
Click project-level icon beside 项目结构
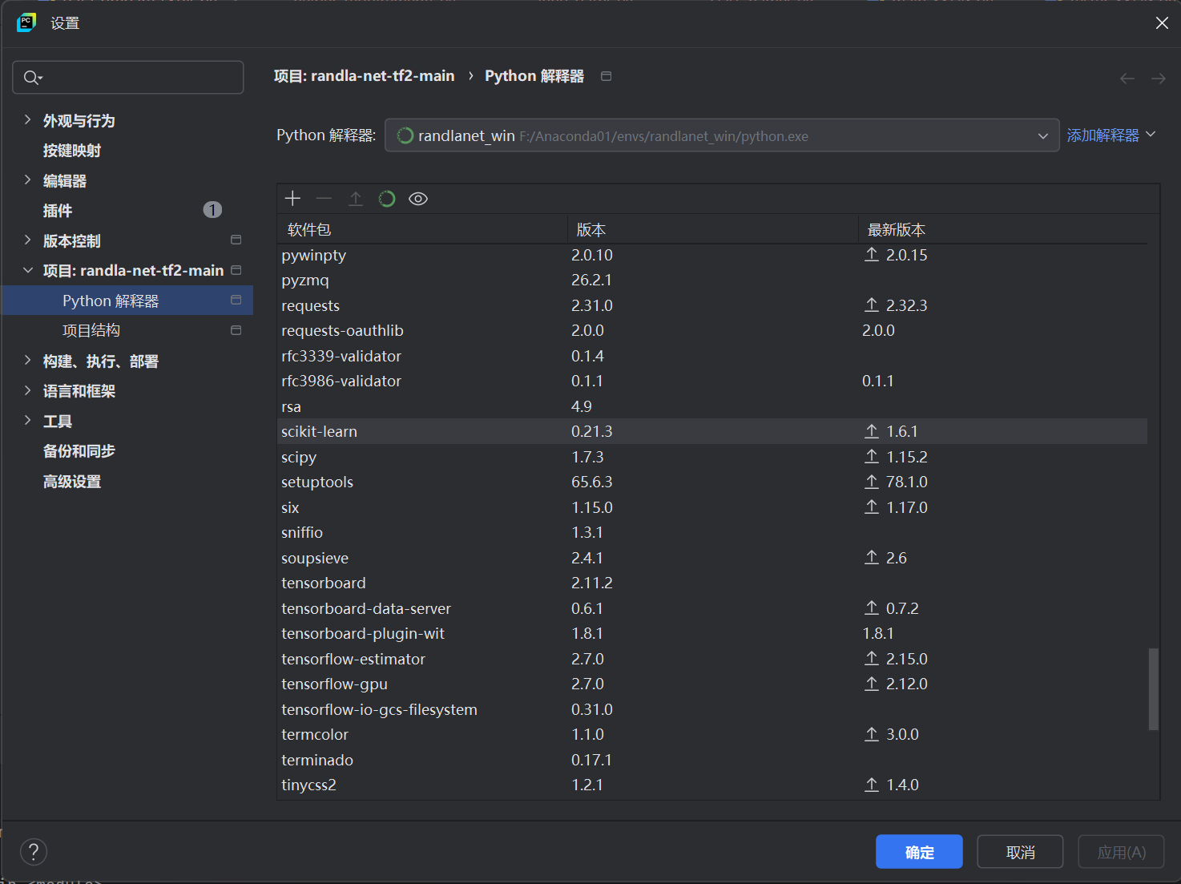[x=236, y=330]
